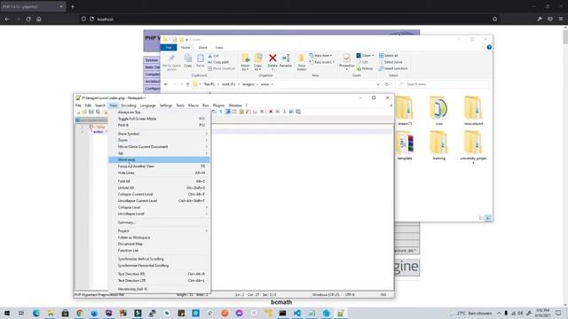The height and width of the screenshot is (319, 568).
Task: Expand the Tab submenu
Action: 159,153
